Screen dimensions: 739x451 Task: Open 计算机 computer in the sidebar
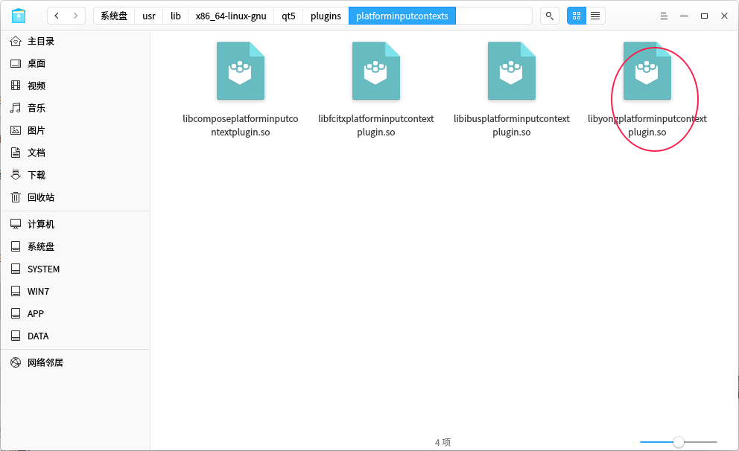pos(75,224)
